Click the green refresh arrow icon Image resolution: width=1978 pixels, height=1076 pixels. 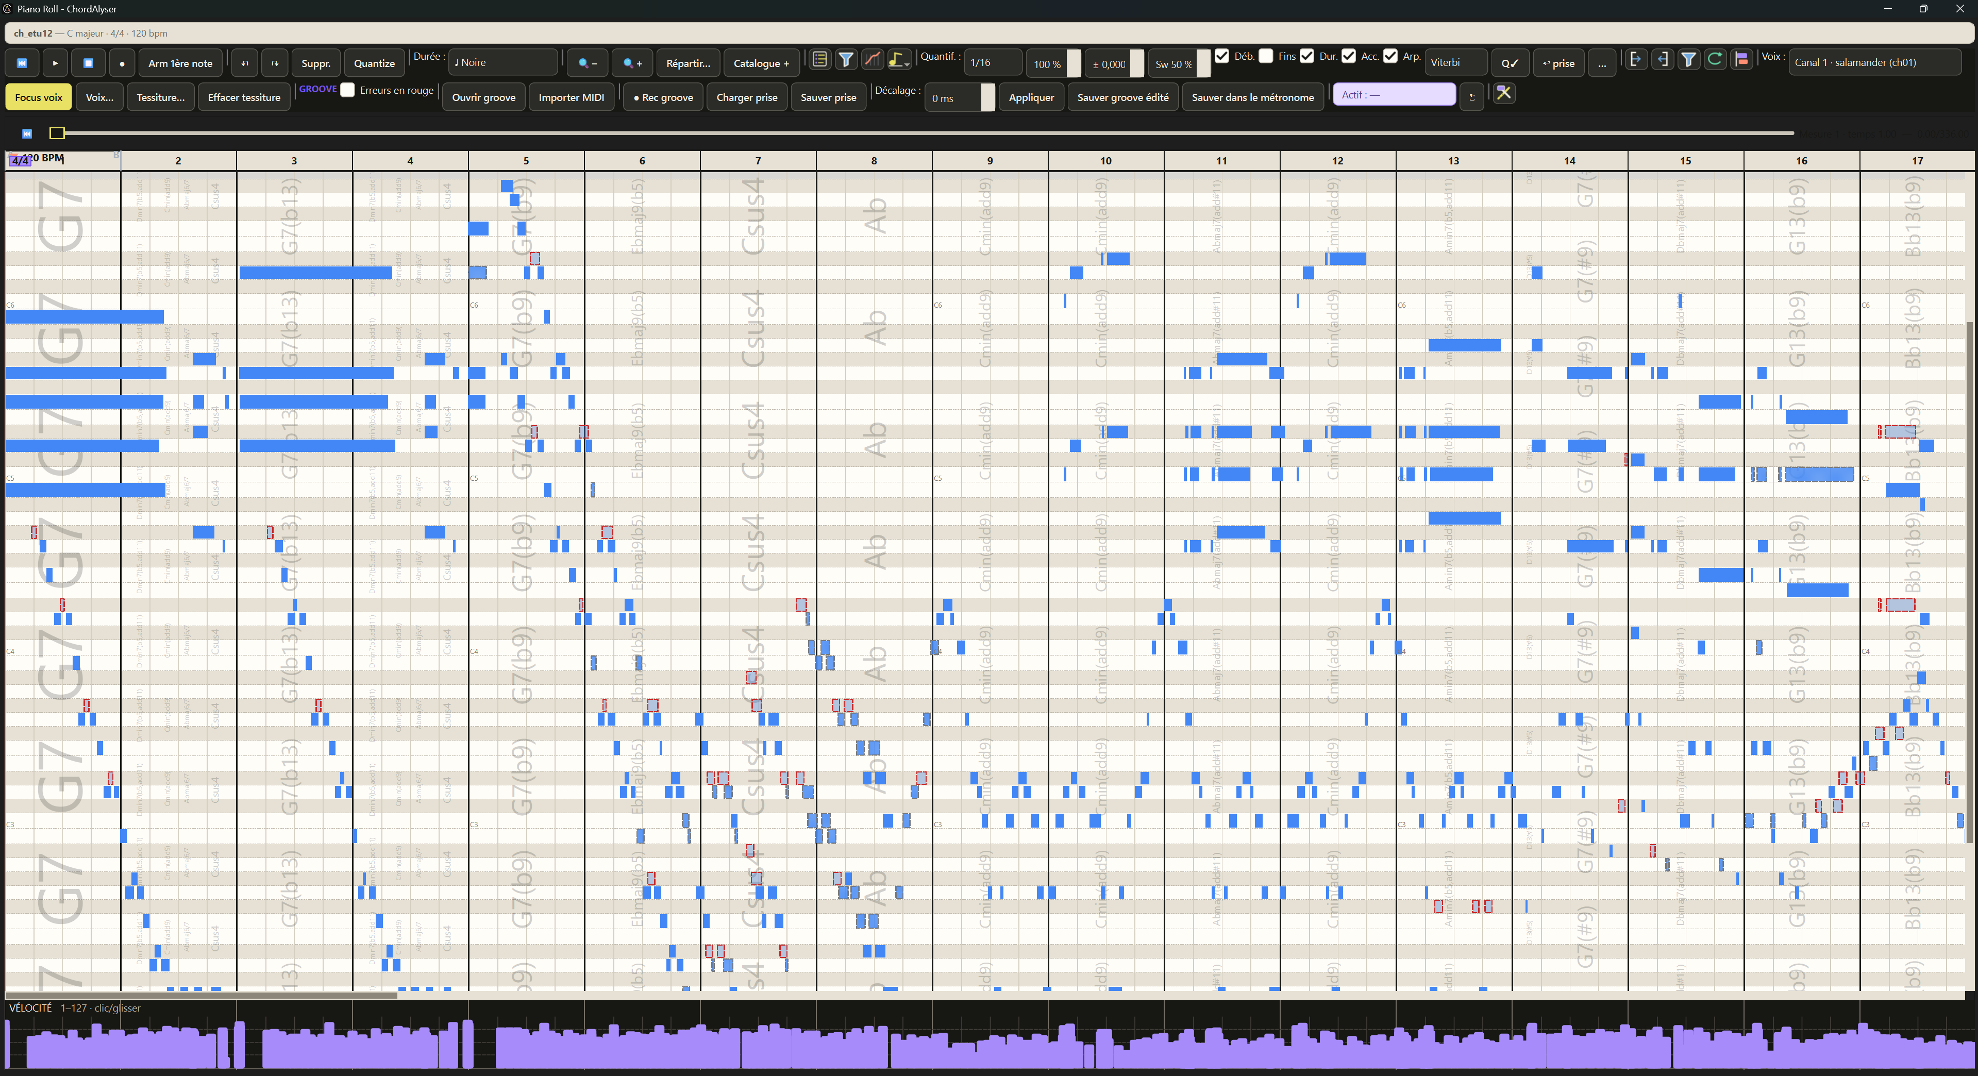click(1715, 59)
